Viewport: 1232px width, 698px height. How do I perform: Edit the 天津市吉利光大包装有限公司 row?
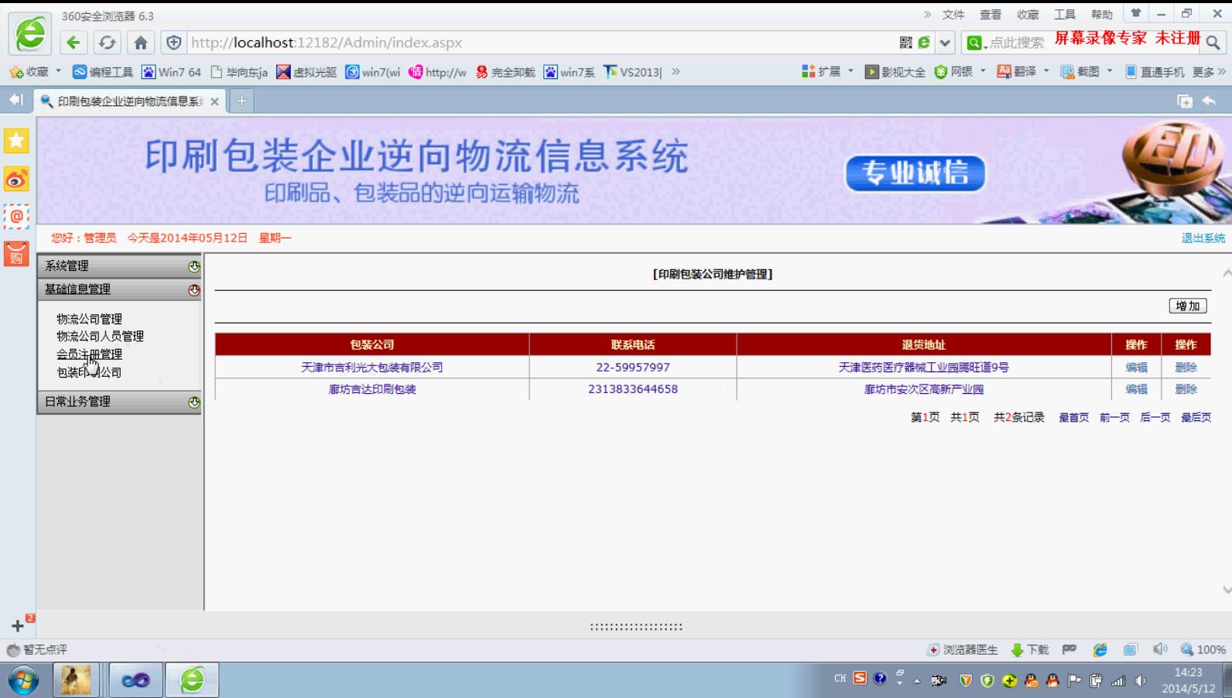[x=1136, y=368]
